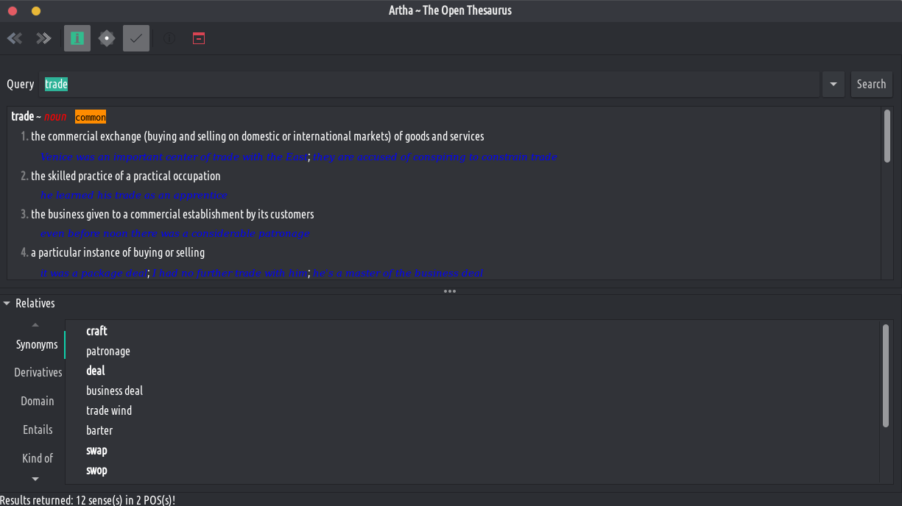Open the query history dropdown arrow
The height and width of the screenshot is (506, 902).
[833, 85]
